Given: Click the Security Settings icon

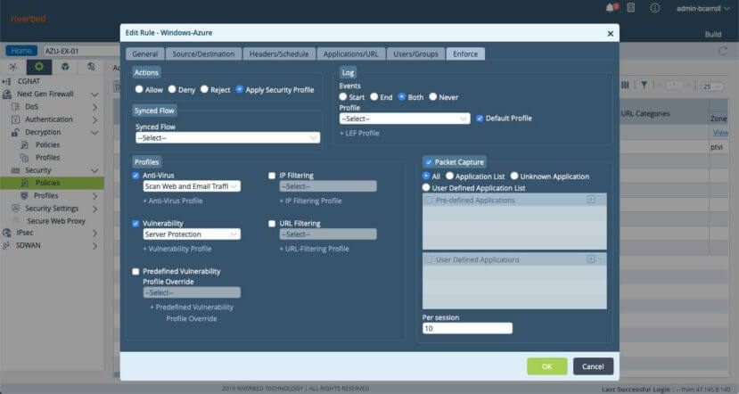Looking at the screenshot, I should point(15,209).
